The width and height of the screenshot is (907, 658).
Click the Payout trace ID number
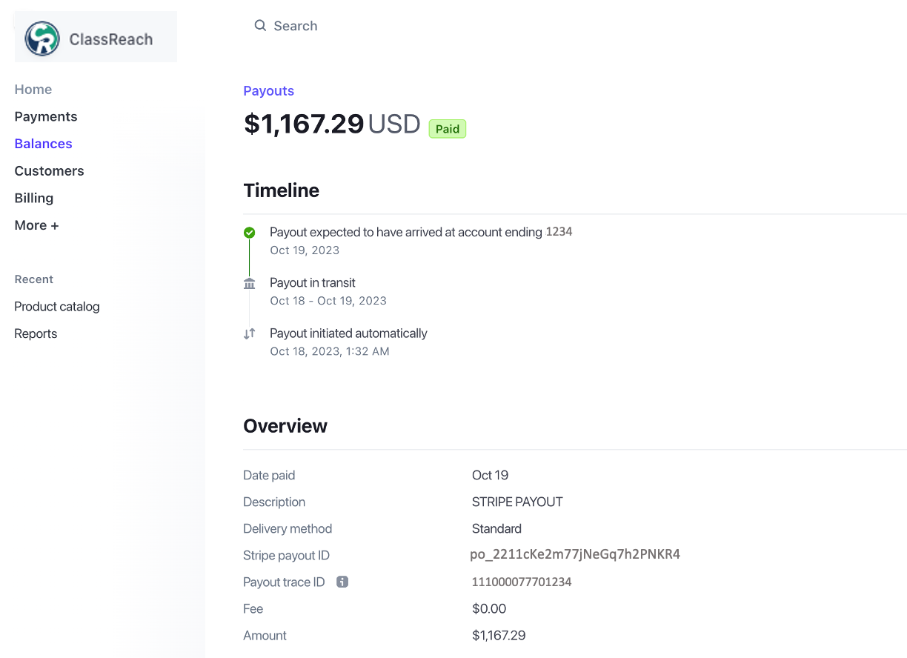521,582
